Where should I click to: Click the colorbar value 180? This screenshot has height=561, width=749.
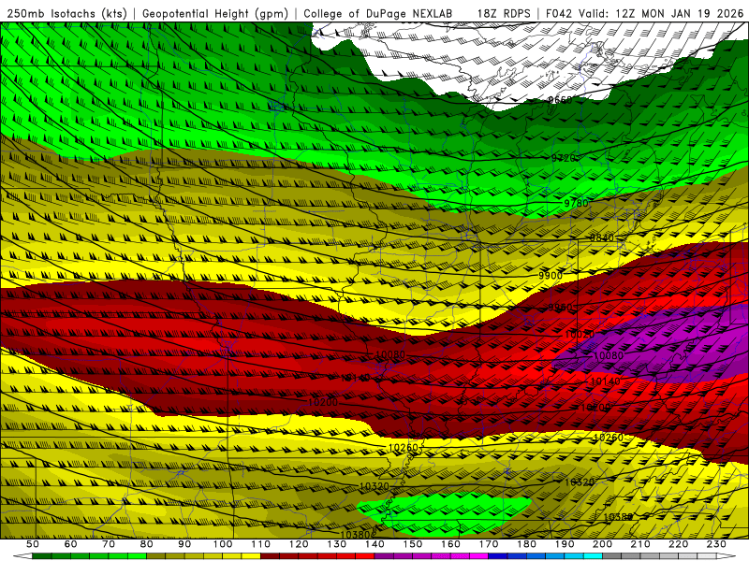point(526,544)
